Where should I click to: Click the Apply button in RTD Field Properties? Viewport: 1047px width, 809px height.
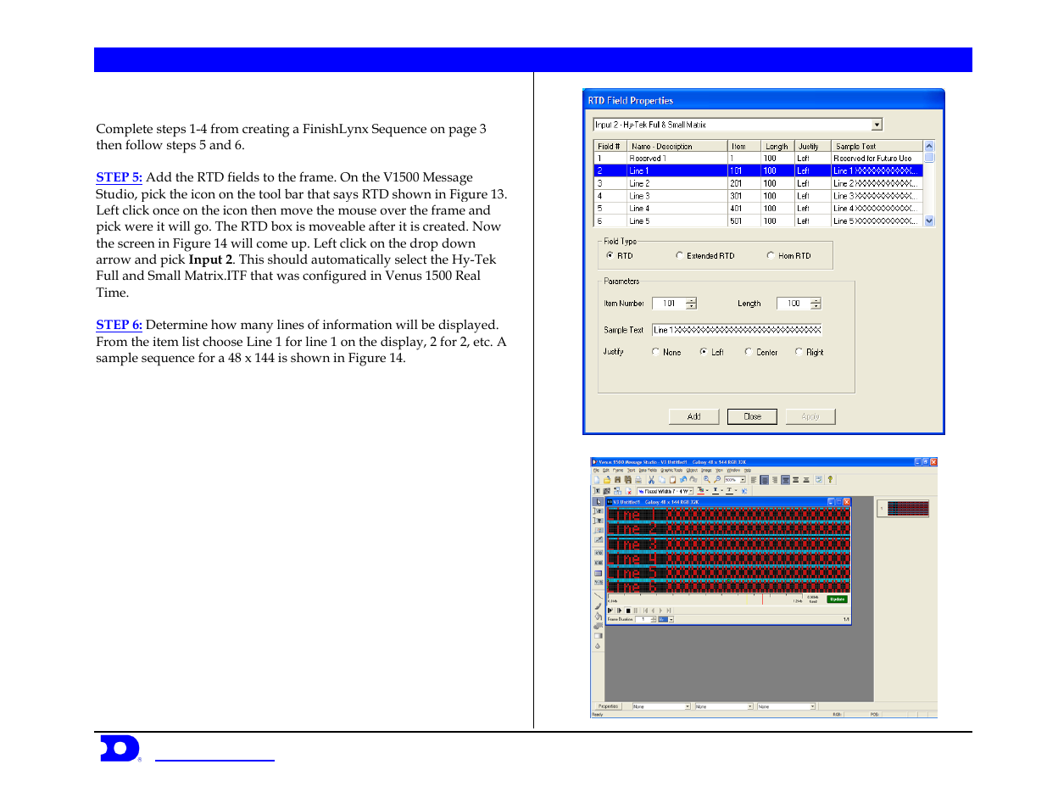tap(810, 416)
